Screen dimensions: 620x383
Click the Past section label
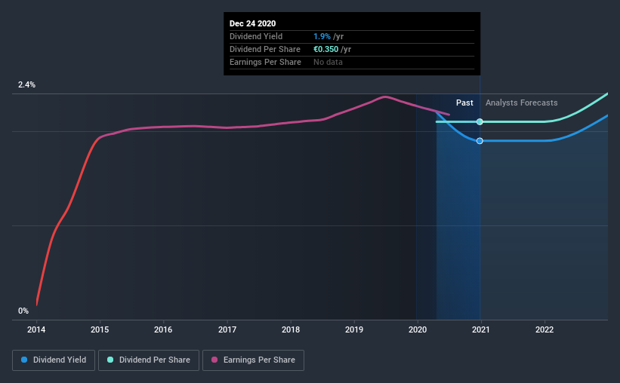[x=464, y=103]
